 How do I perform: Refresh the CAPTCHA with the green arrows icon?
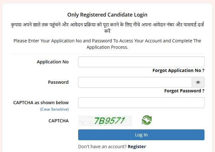[146, 120]
